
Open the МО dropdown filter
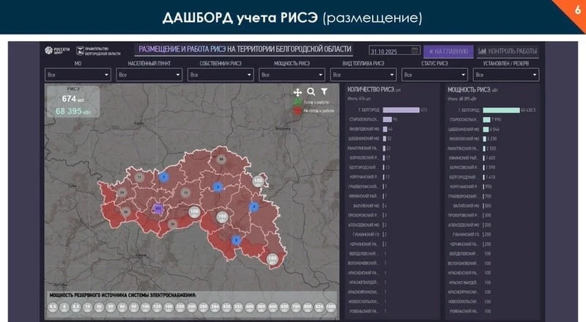[78, 75]
